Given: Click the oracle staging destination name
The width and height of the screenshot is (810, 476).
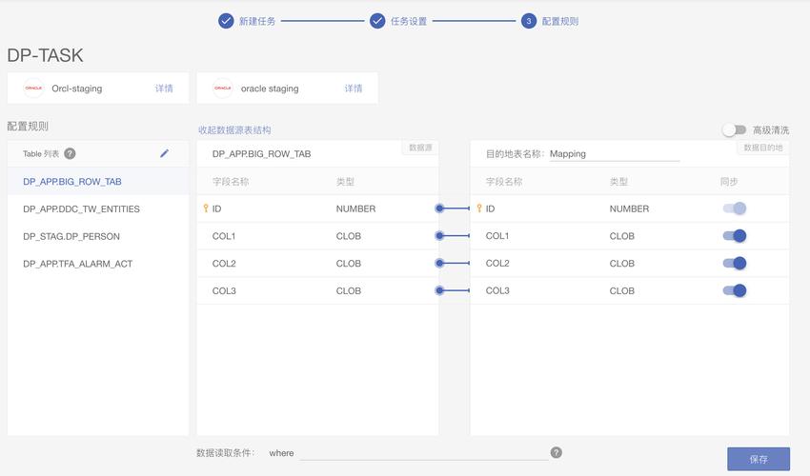Looking at the screenshot, I should [x=270, y=89].
